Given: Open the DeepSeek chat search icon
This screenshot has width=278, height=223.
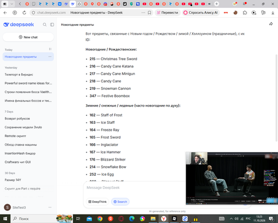Looking at the screenshot, I should point(44,25).
